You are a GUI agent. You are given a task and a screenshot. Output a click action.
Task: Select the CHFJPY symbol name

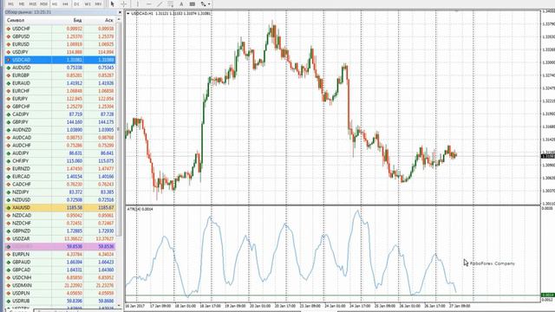[x=21, y=161]
